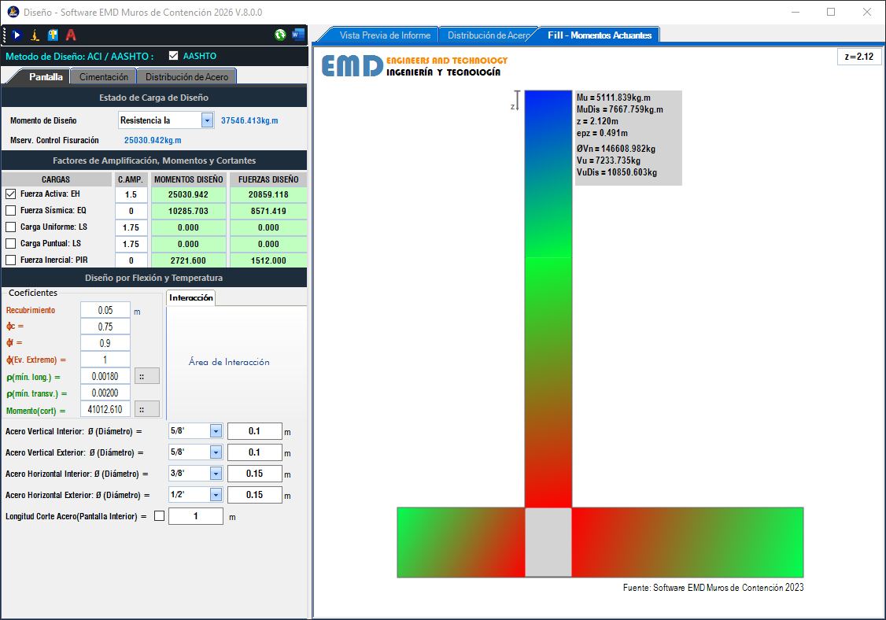This screenshot has height=620, width=886.
Task: Click the ϕ(Ev. Extremo) value field
Action: coord(105,360)
